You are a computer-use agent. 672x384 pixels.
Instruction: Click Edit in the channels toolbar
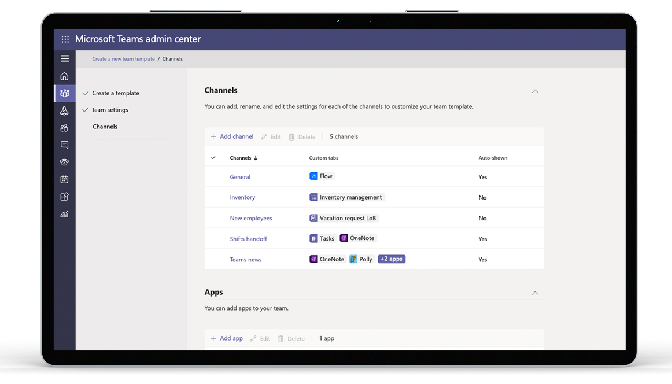click(x=271, y=136)
